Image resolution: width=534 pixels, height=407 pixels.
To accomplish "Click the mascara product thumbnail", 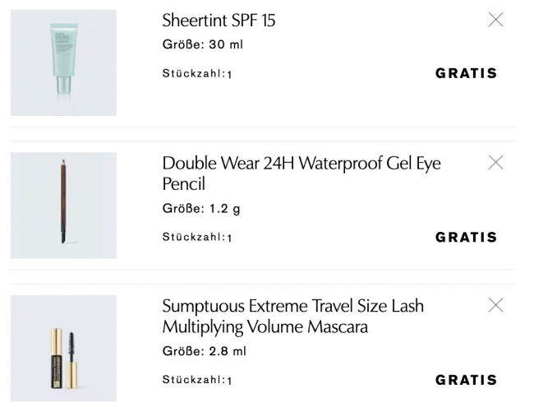I will click(x=63, y=348).
